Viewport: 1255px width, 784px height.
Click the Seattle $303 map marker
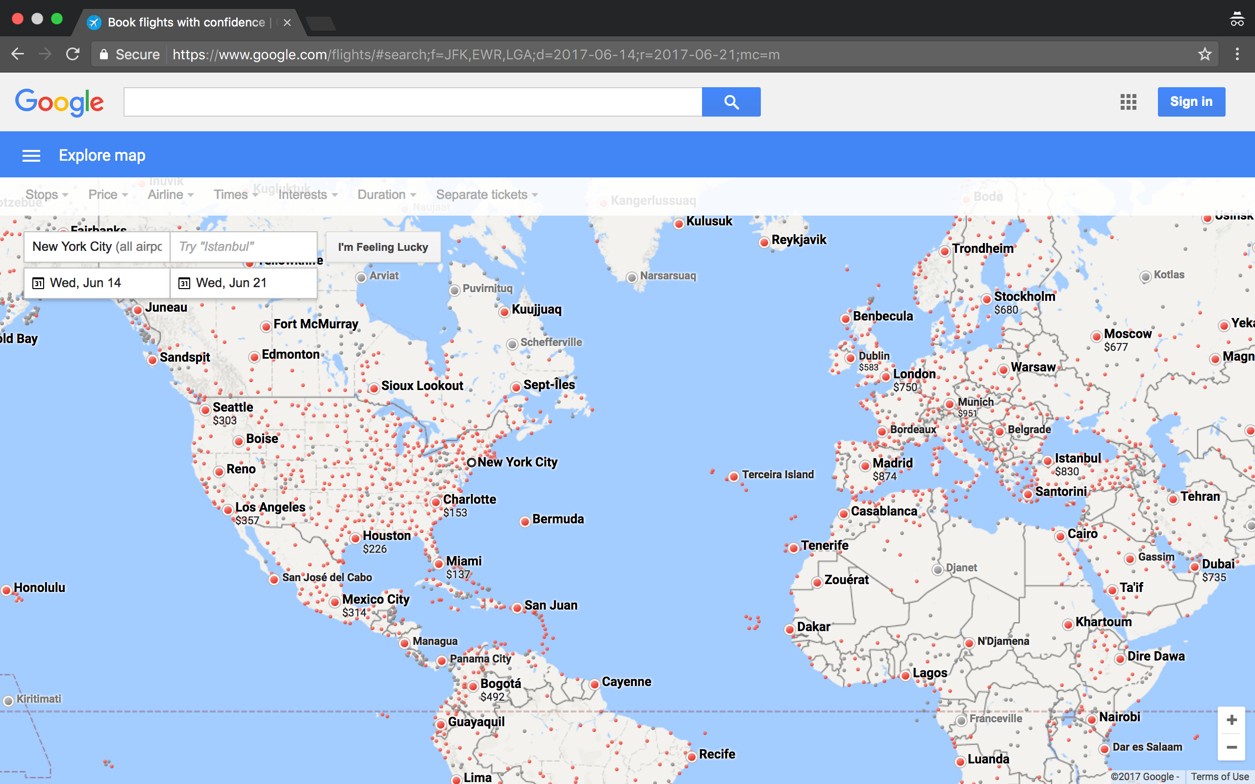pyautogui.click(x=205, y=410)
